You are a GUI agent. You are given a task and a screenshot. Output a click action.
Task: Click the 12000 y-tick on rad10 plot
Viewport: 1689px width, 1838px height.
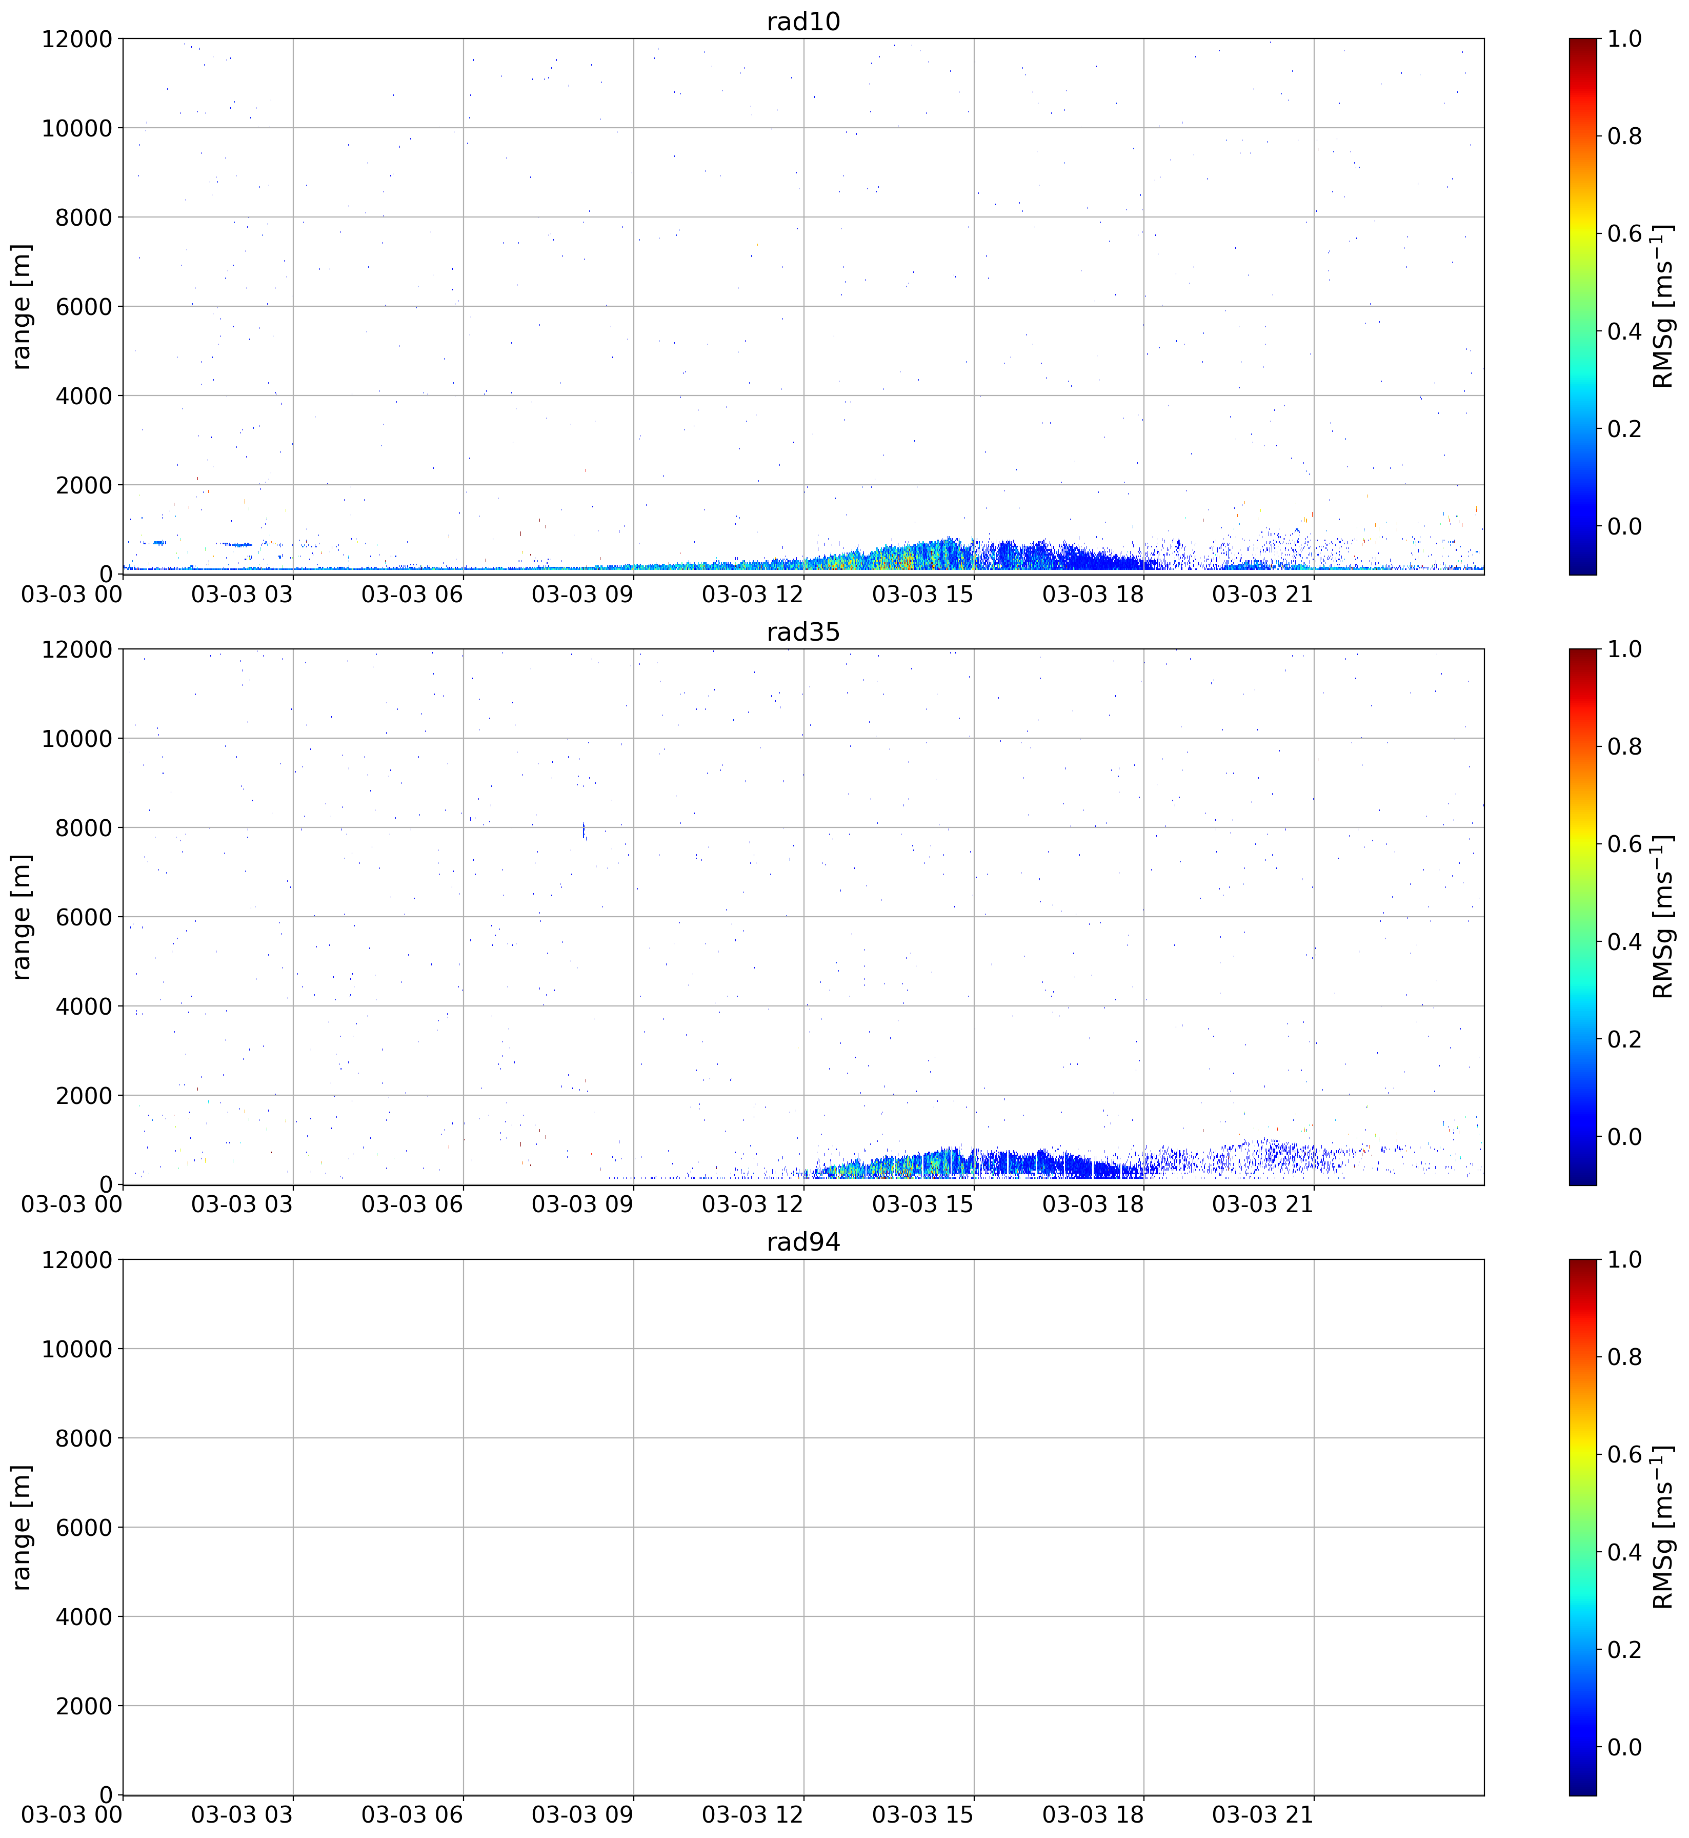77,38
